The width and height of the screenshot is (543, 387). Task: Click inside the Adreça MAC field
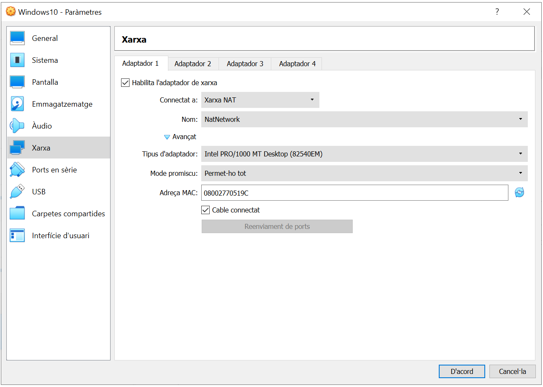[354, 193]
